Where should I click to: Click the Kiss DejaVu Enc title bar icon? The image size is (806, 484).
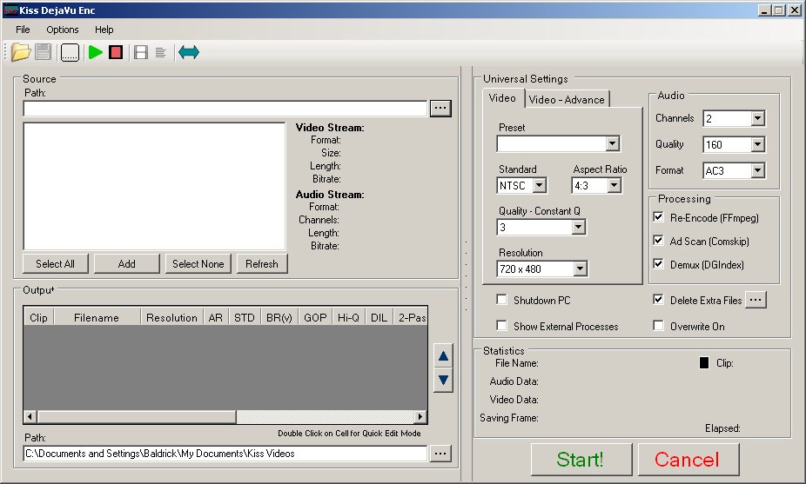coord(10,10)
